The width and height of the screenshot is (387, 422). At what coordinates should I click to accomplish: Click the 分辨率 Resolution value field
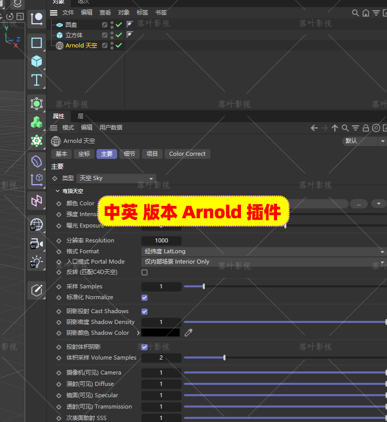click(x=161, y=240)
